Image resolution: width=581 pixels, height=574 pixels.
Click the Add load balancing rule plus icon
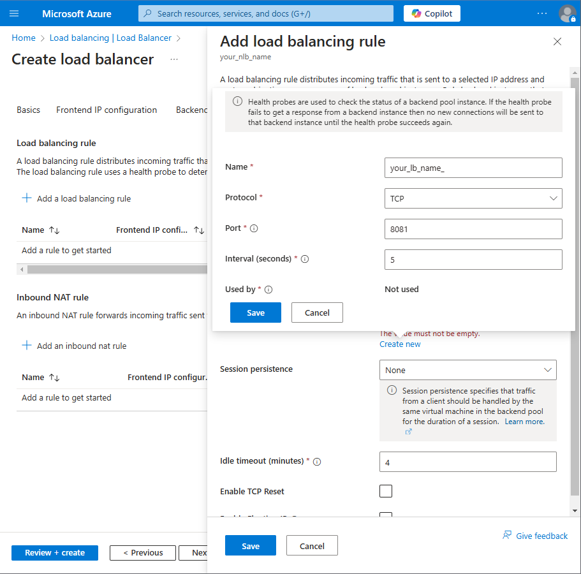(27, 198)
